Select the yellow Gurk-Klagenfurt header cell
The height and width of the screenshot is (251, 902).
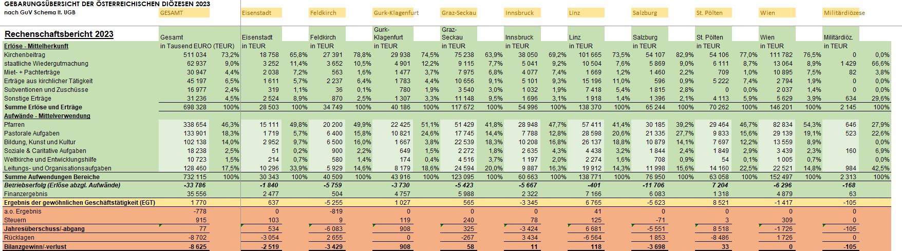click(393, 13)
